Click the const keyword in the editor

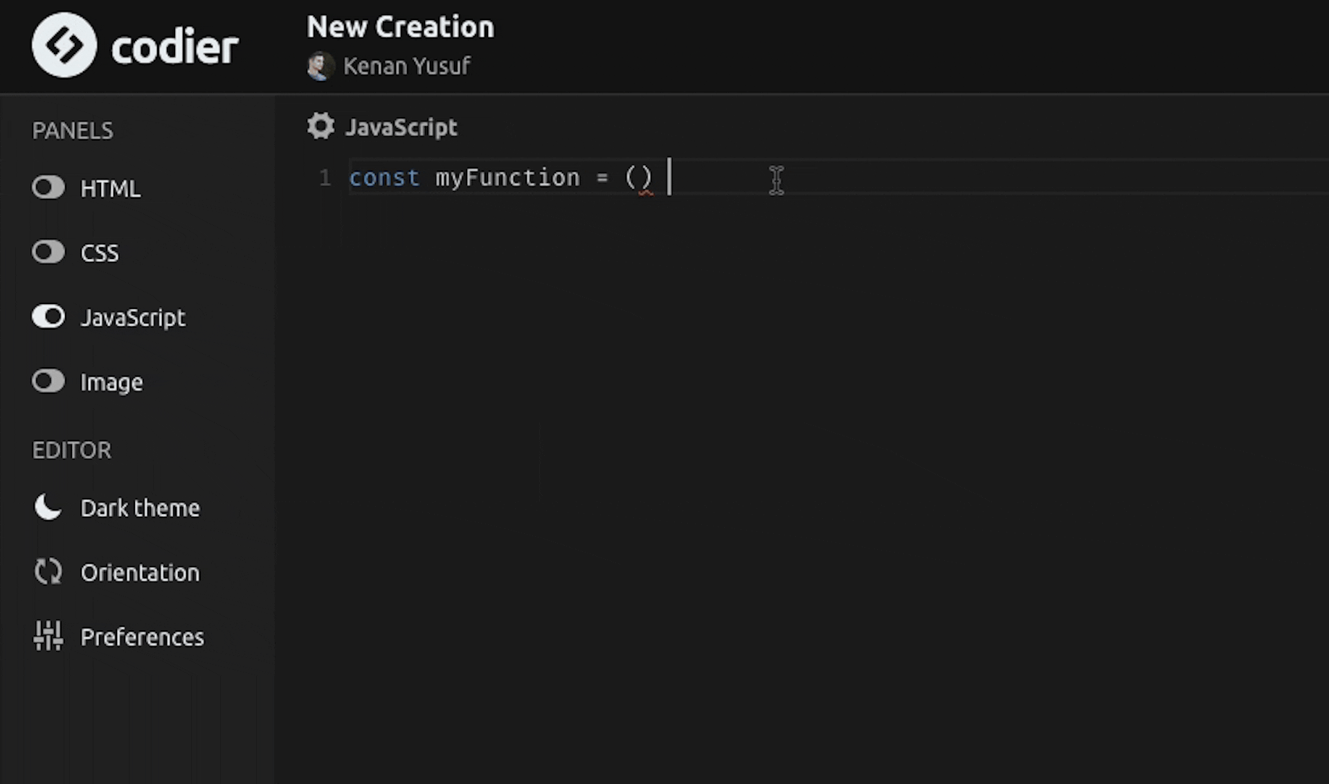pos(384,178)
